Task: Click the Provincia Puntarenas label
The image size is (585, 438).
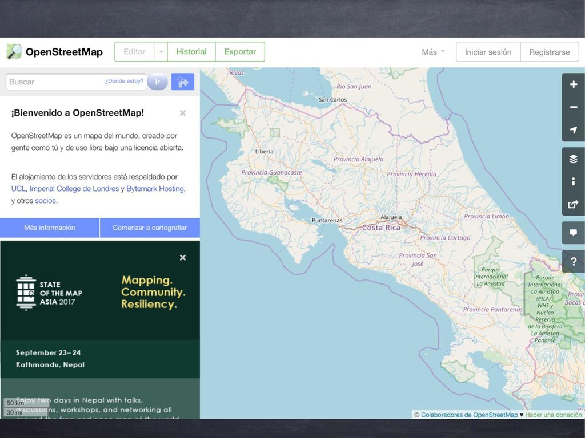Action: pos(493,310)
